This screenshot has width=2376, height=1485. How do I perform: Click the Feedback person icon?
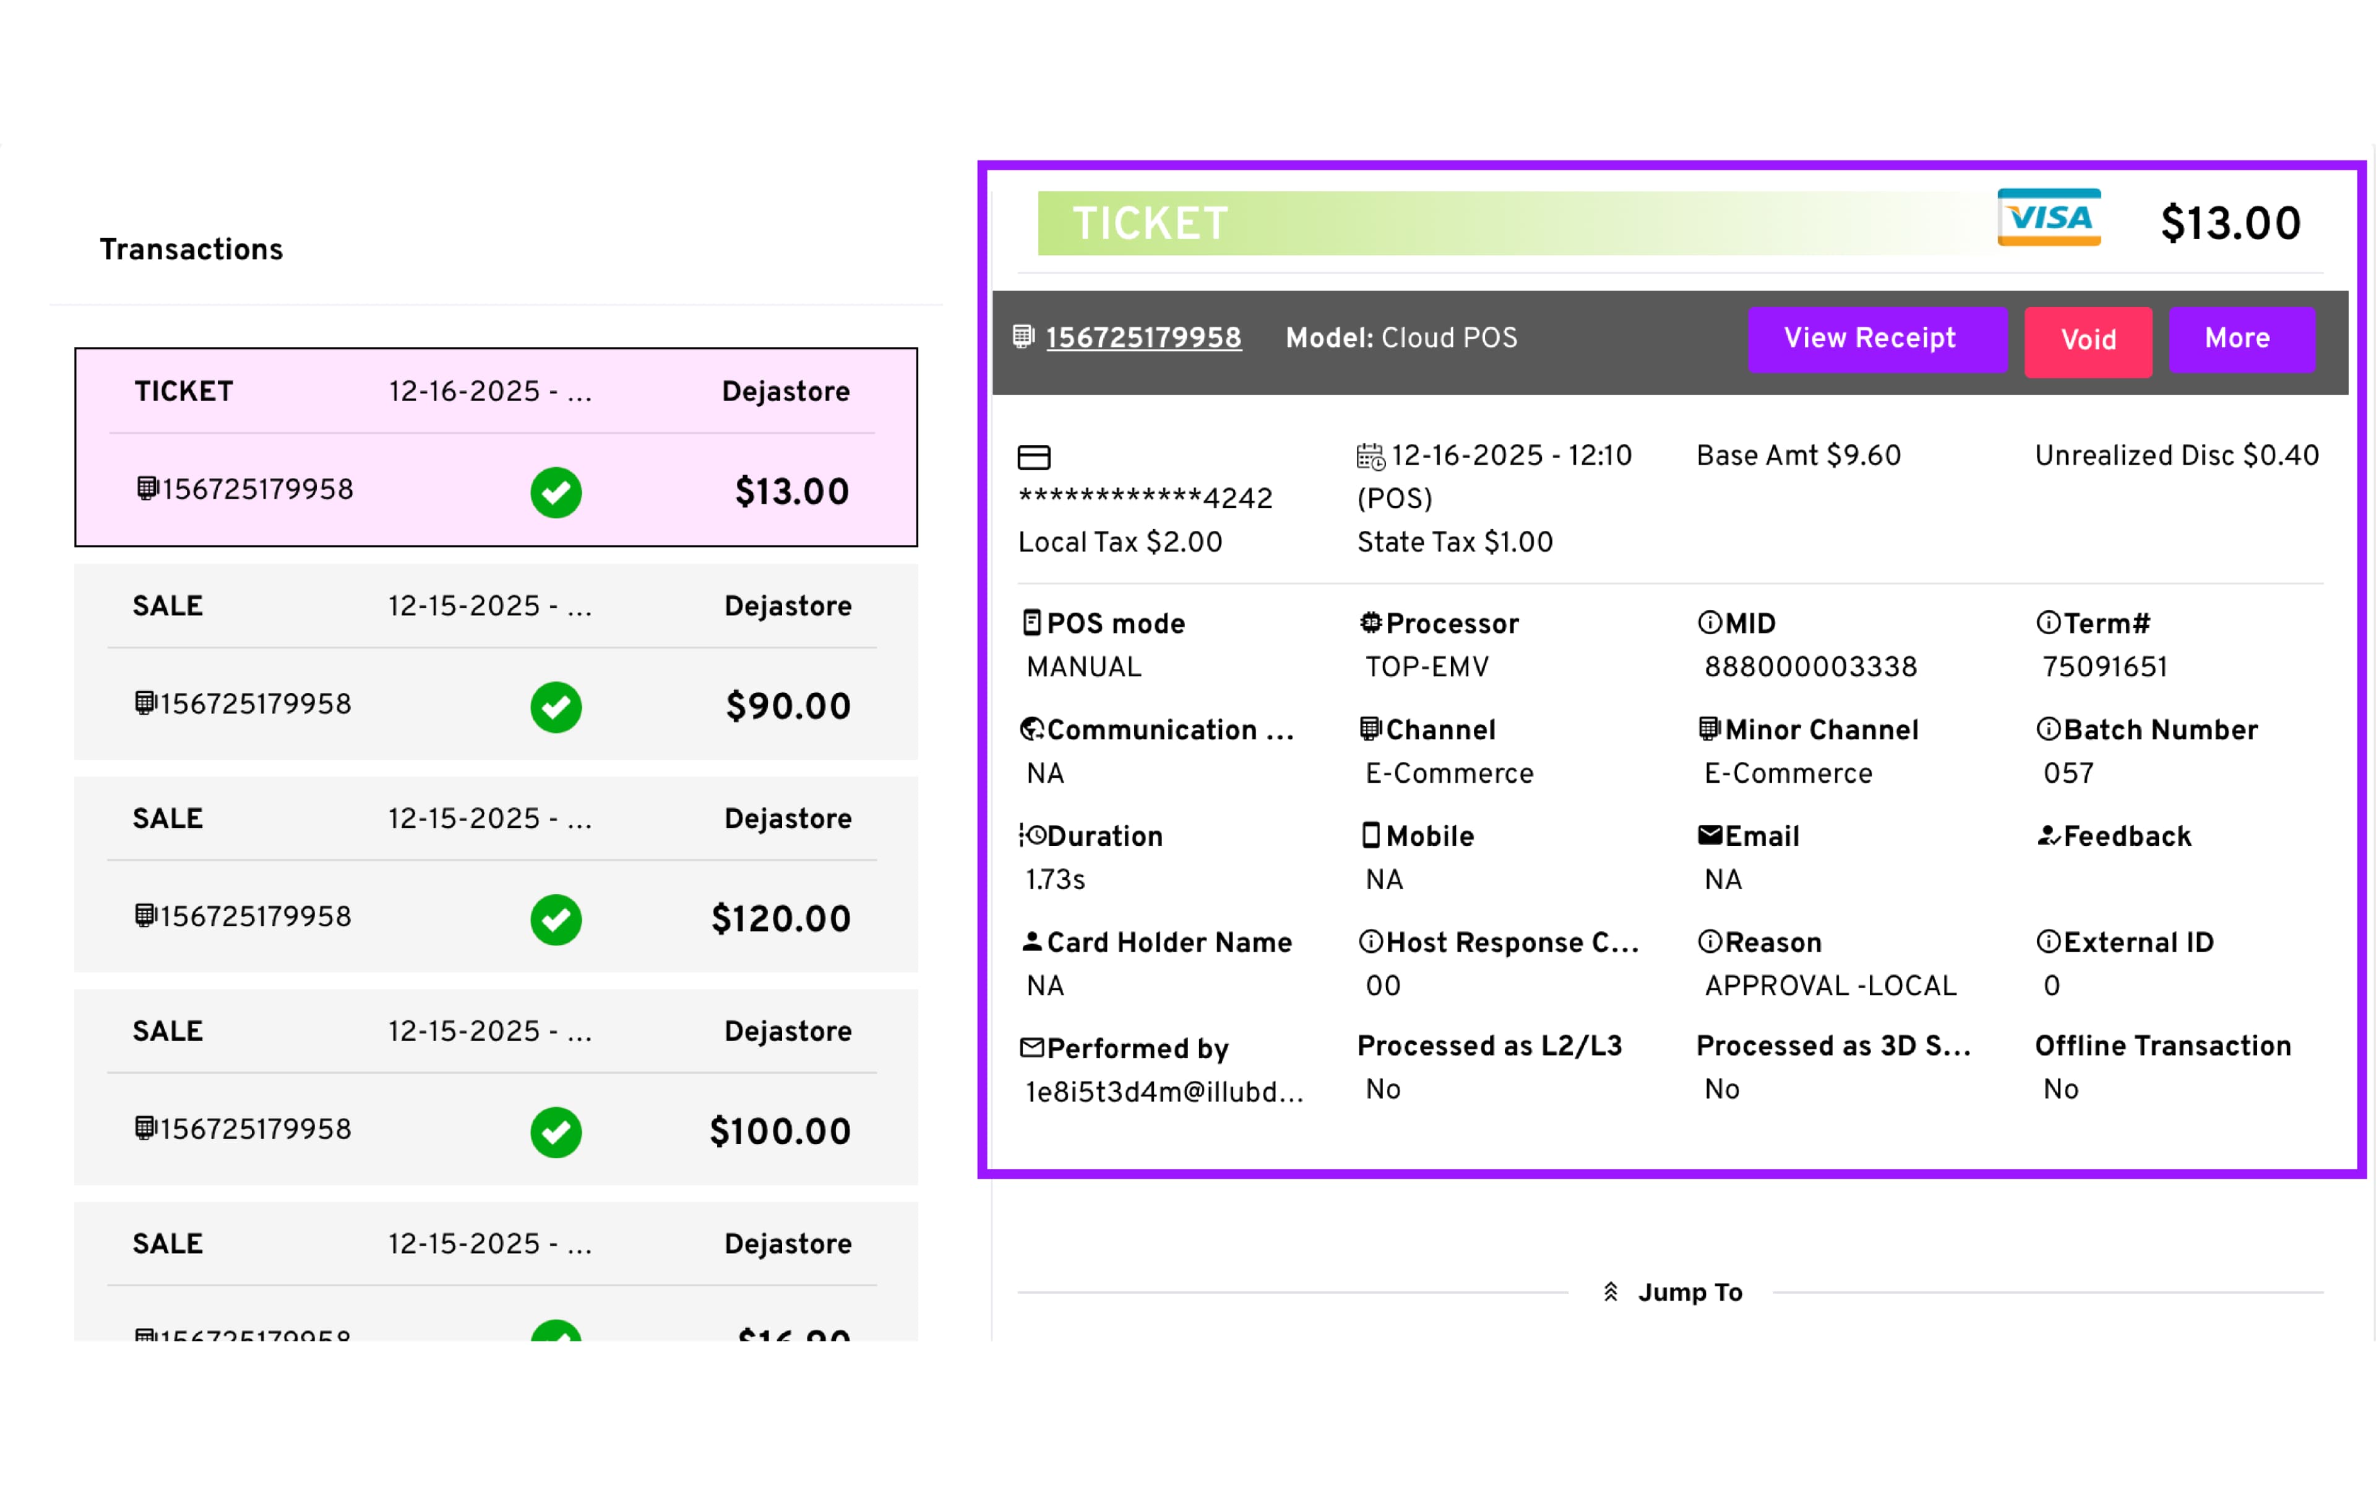point(2047,835)
